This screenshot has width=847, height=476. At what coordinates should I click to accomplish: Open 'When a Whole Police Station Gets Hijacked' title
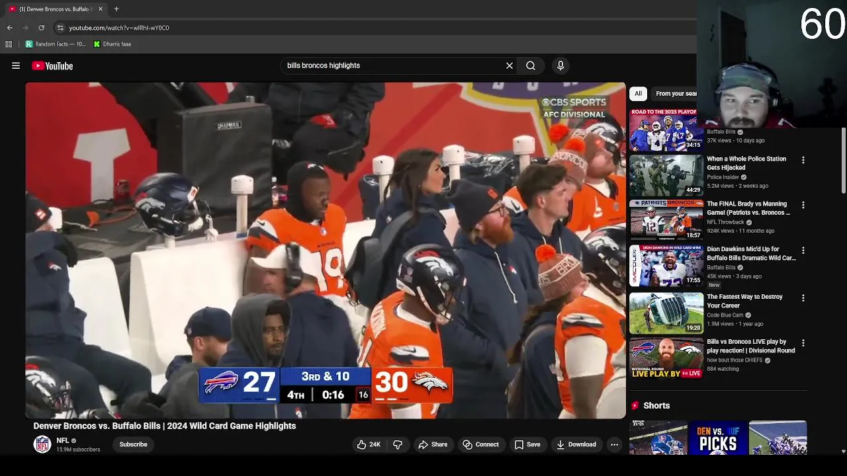(x=746, y=163)
